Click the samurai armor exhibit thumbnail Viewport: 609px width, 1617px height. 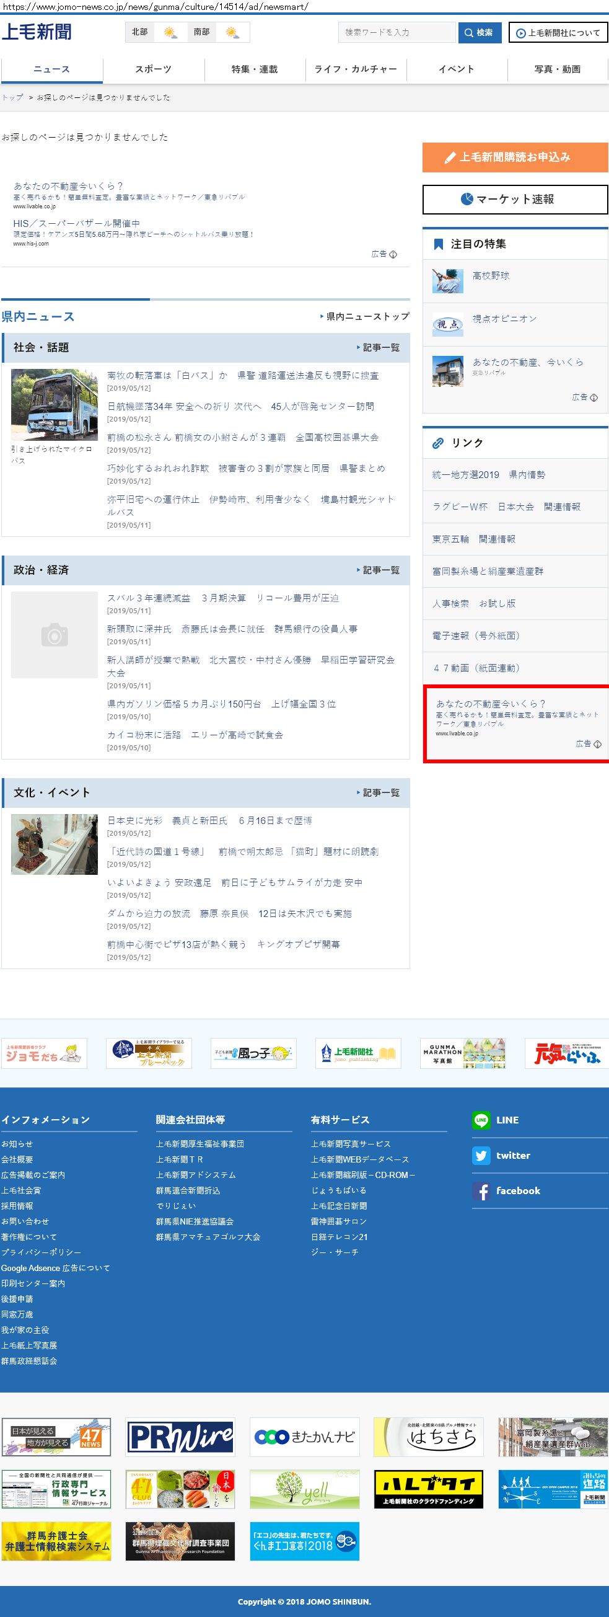55,844
